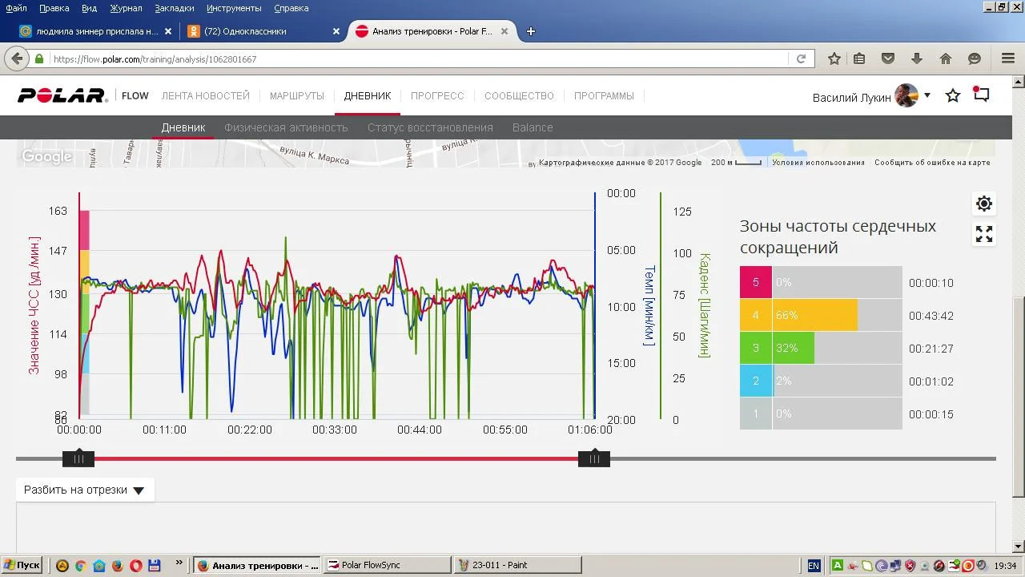Viewport: 1025px width, 577px height.
Task: Open the Файл menu
Action: click(x=16, y=8)
